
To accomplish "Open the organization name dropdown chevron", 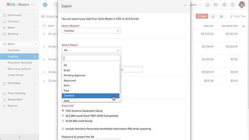I will point(200,5).
